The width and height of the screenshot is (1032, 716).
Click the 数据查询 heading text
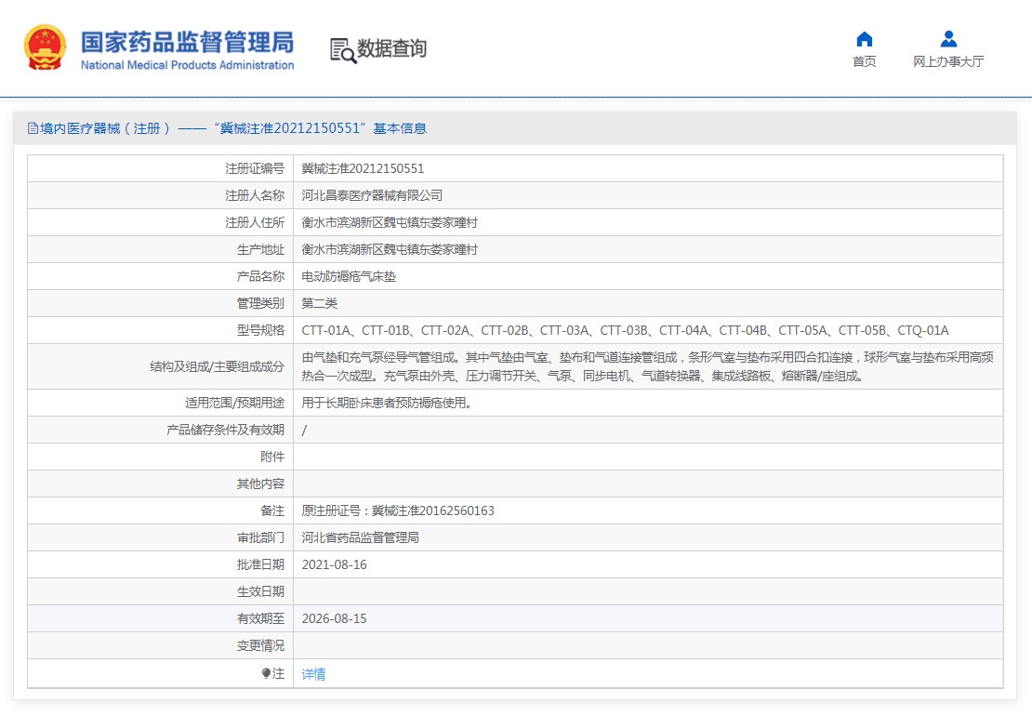pyautogui.click(x=392, y=48)
